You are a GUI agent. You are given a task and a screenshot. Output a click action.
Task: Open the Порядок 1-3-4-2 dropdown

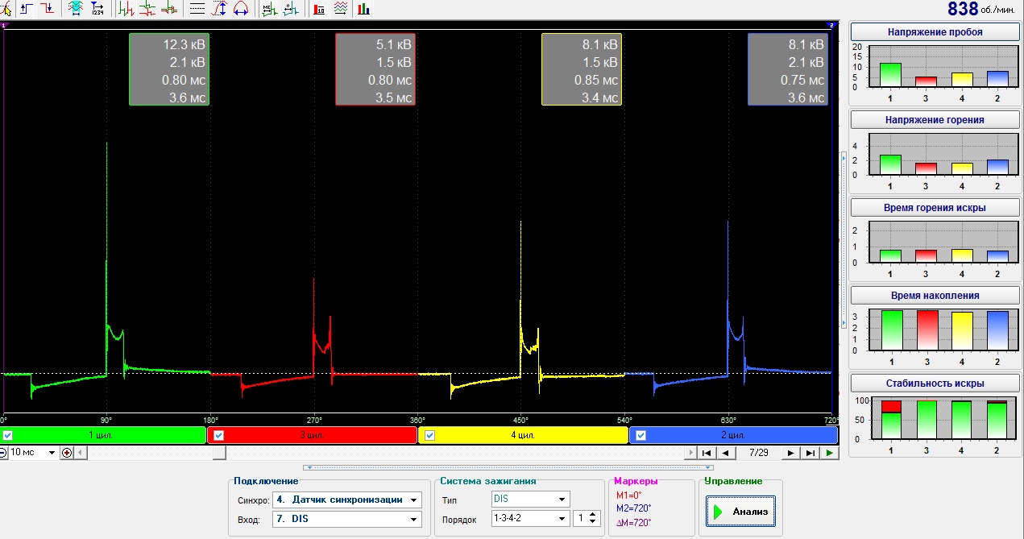(563, 520)
